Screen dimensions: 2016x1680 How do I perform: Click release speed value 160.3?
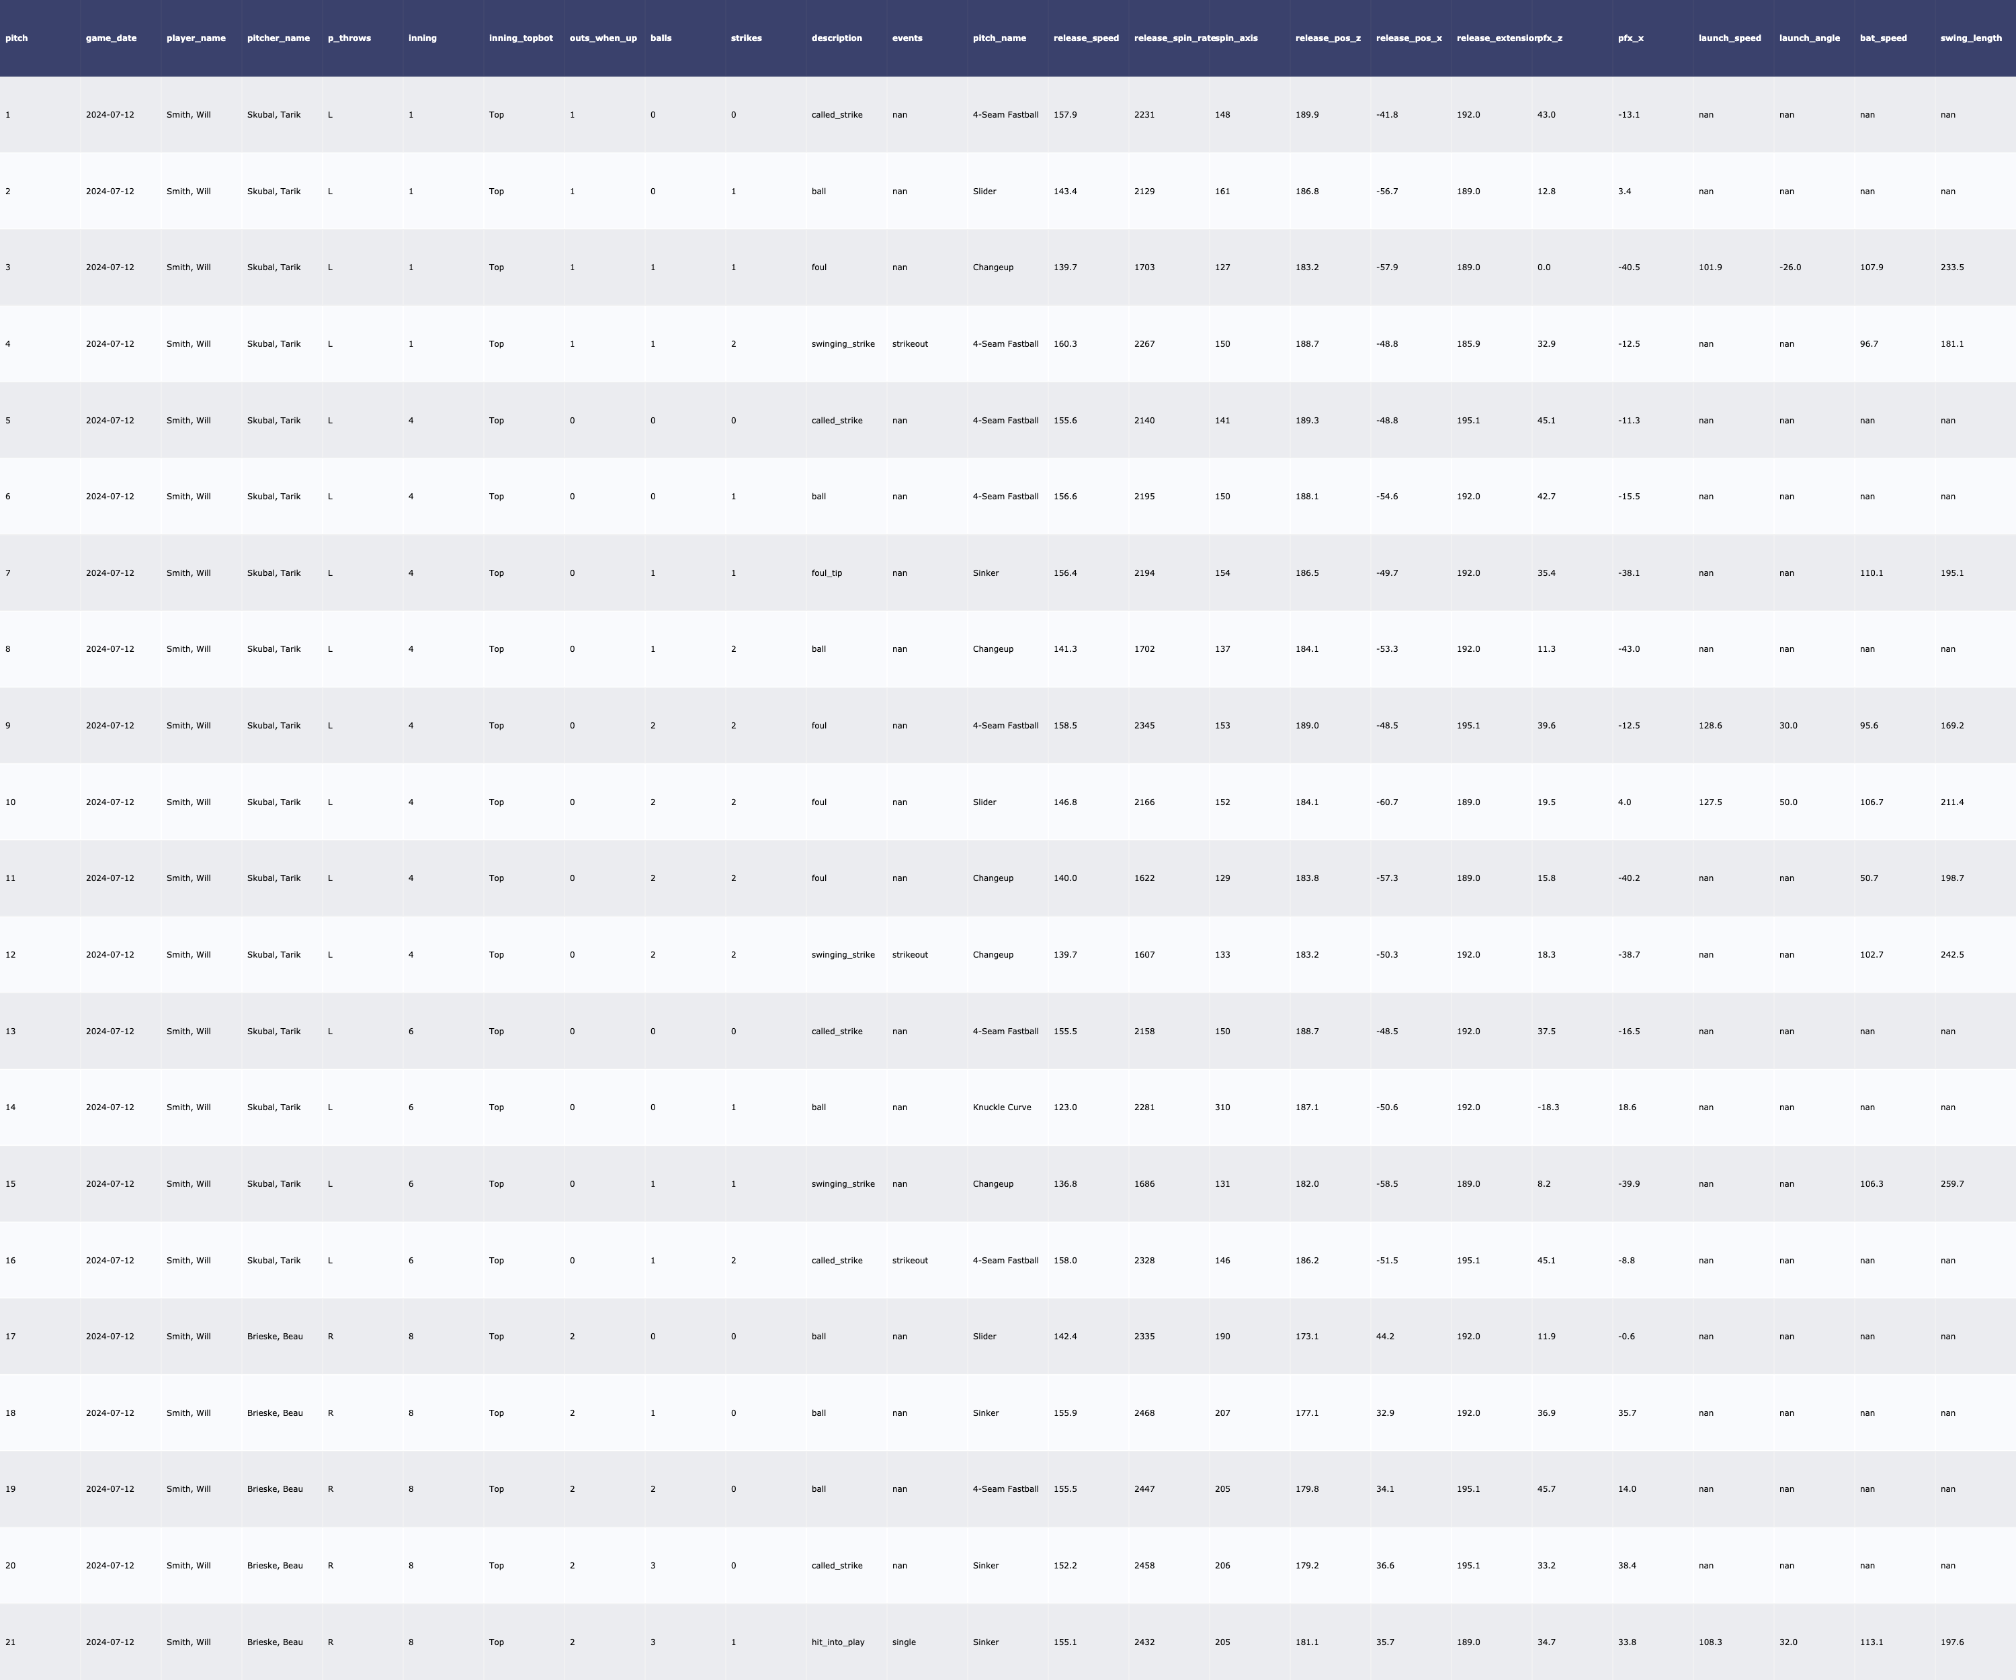(x=1064, y=343)
